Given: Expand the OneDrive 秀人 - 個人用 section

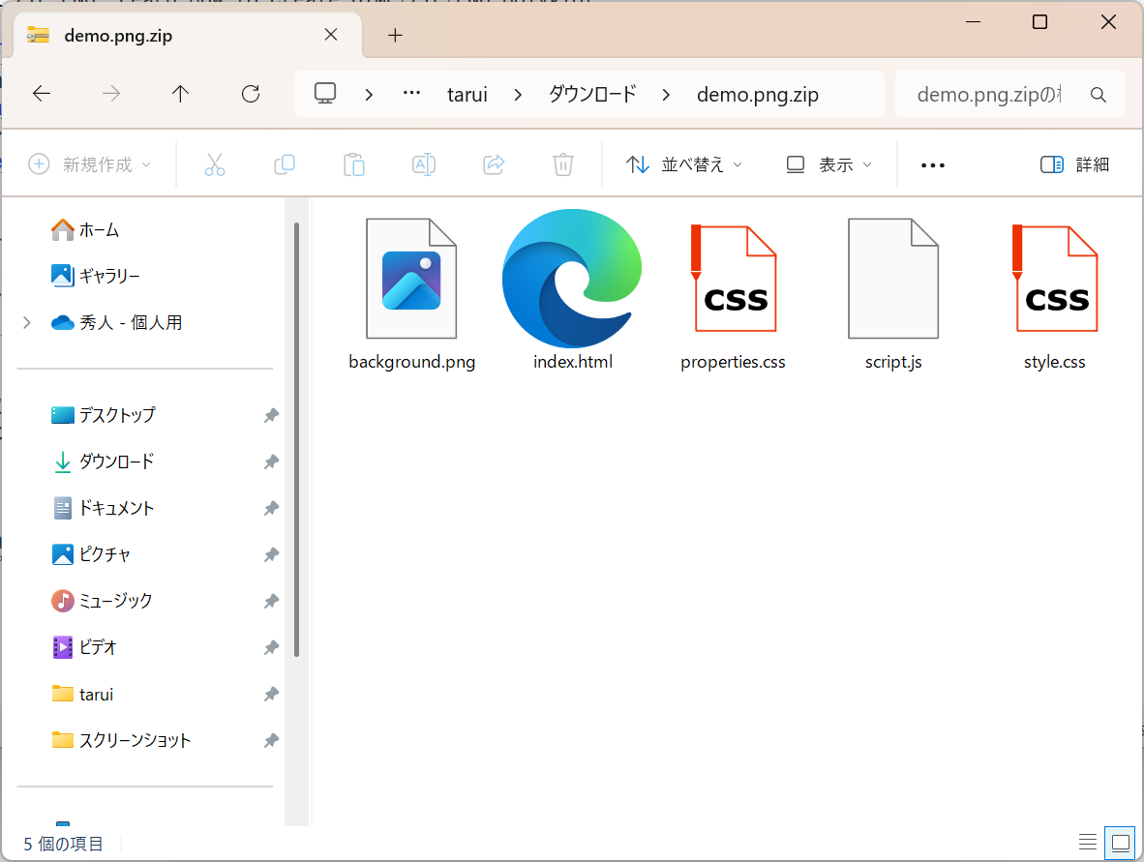Looking at the screenshot, I should tap(26, 322).
